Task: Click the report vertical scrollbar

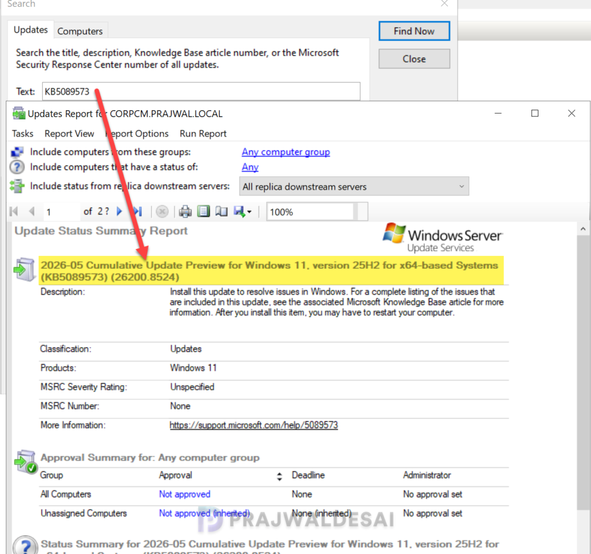Action: pyautogui.click(x=583, y=372)
